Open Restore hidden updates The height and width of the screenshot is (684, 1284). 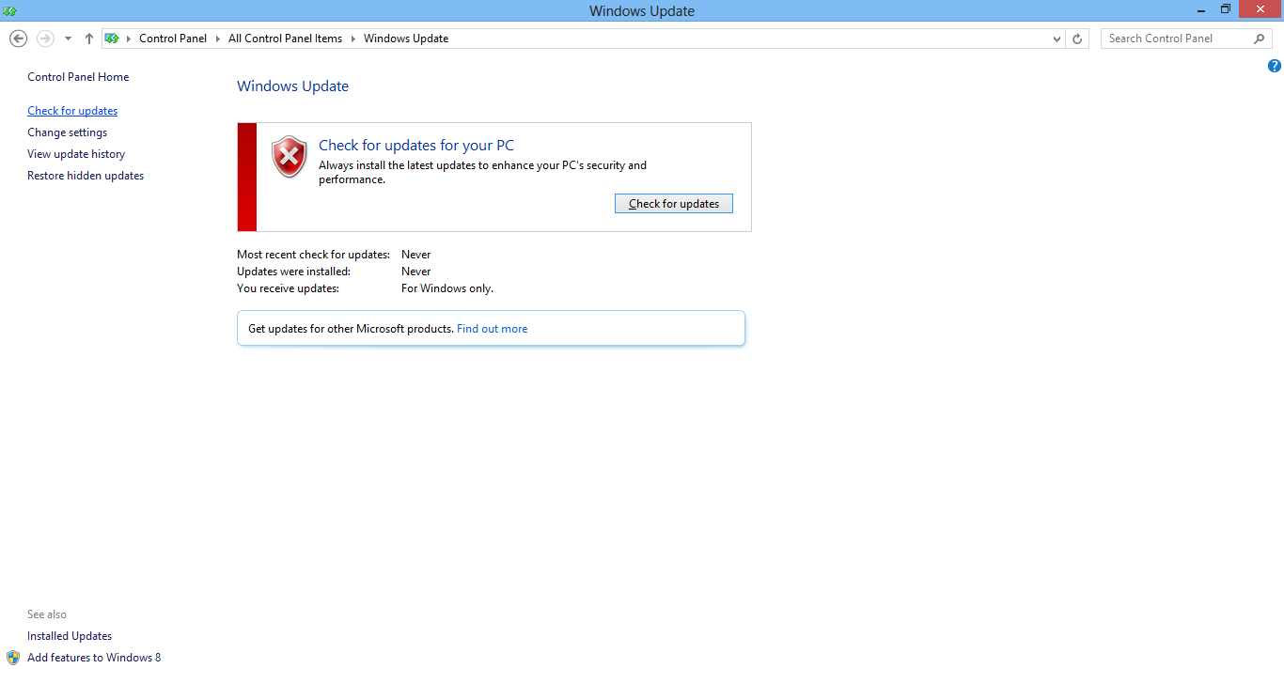pyautogui.click(x=86, y=176)
